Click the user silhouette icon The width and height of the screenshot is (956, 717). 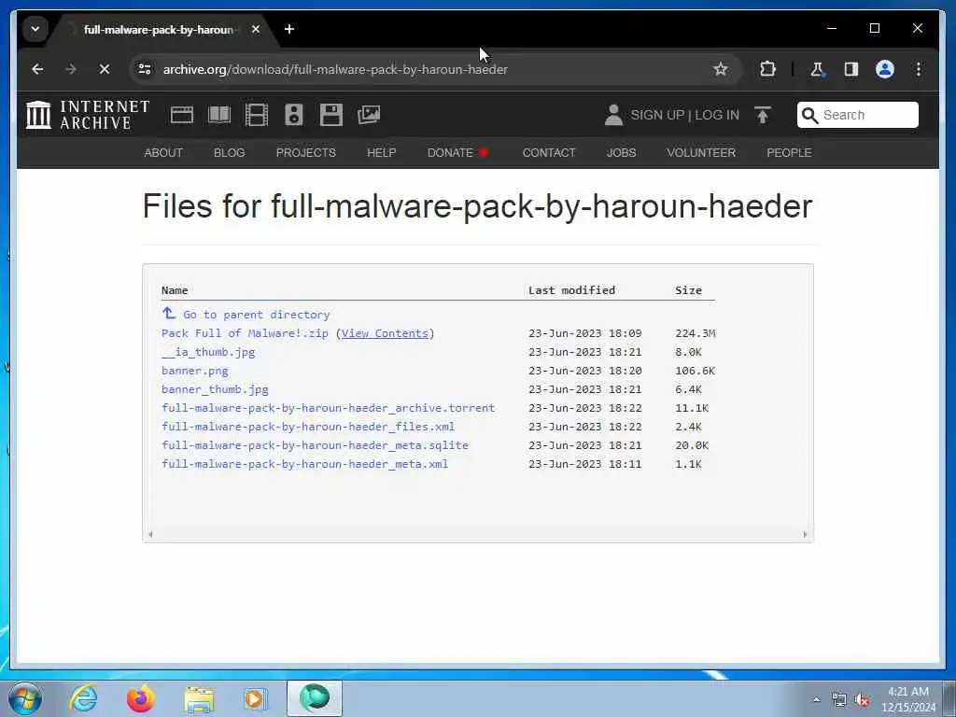[x=613, y=115]
